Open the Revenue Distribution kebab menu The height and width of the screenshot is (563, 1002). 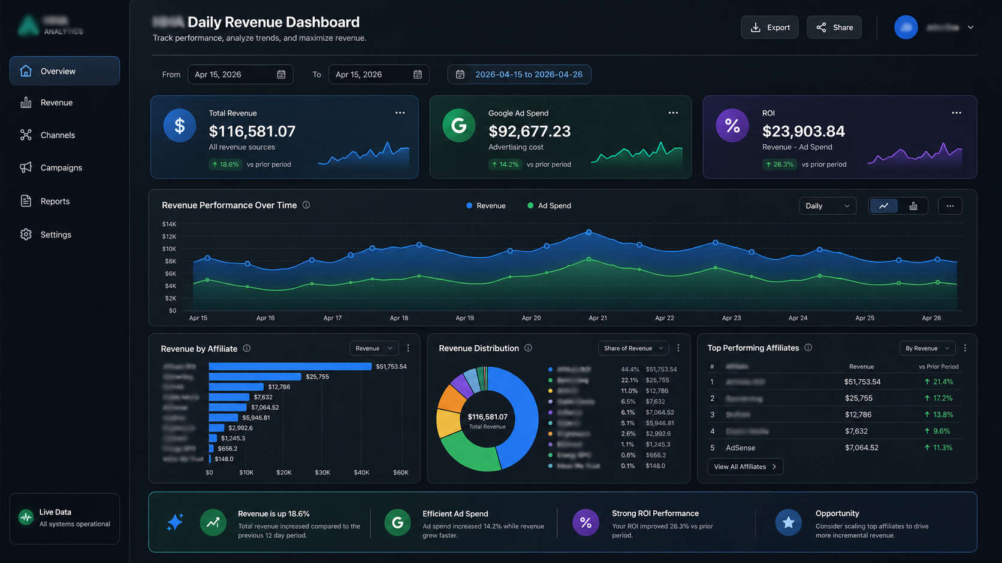(x=678, y=348)
